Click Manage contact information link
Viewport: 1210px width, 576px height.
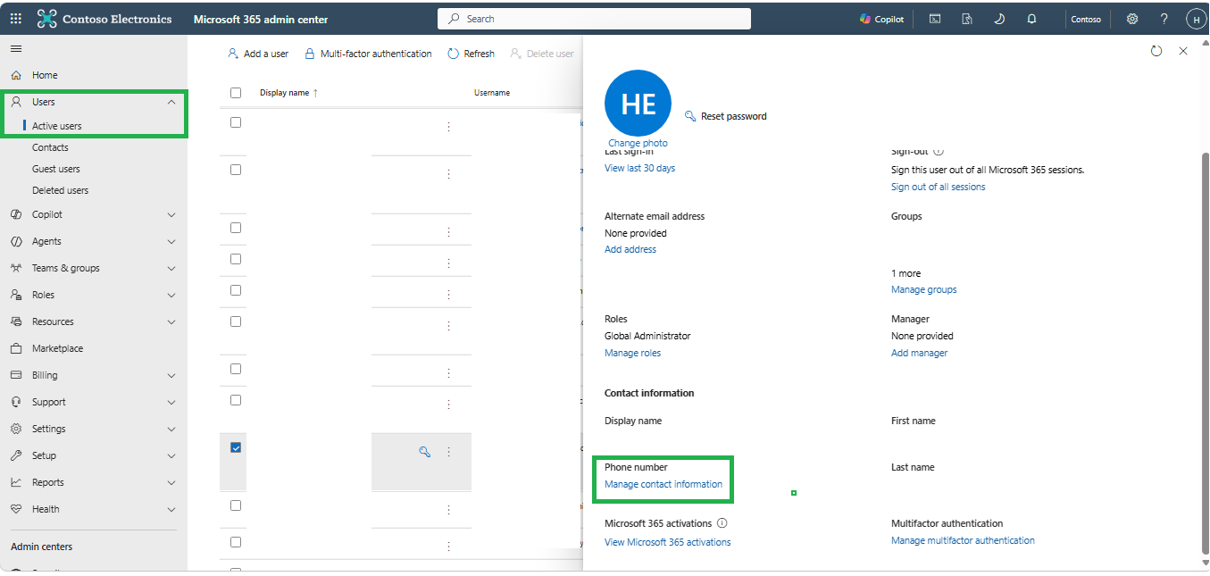coord(663,484)
